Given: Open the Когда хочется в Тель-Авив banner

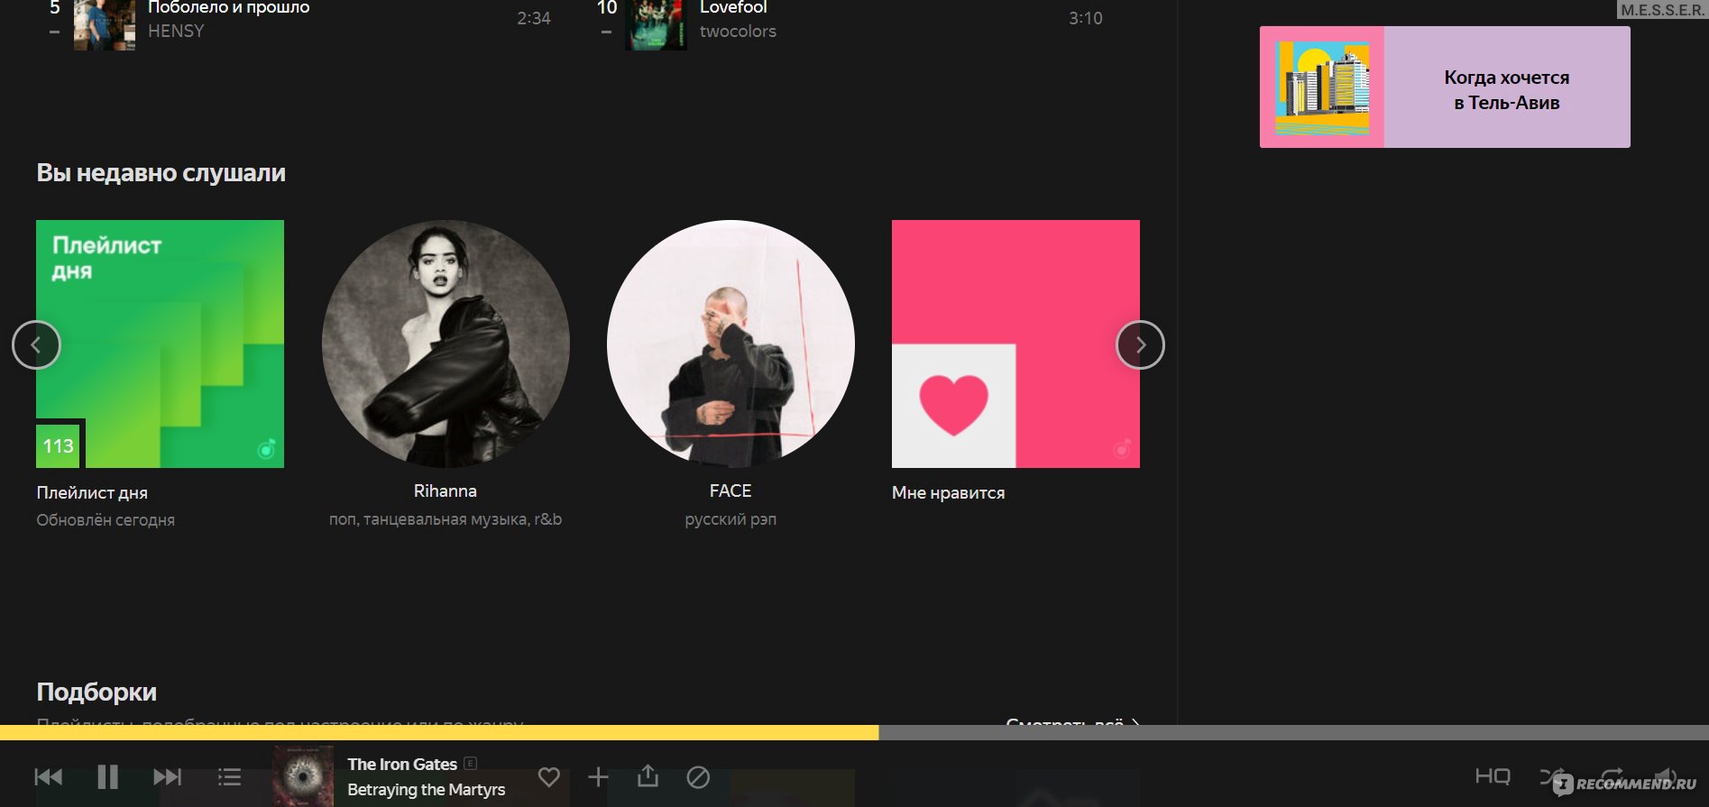Looking at the screenshot, I should point(1445,87).
